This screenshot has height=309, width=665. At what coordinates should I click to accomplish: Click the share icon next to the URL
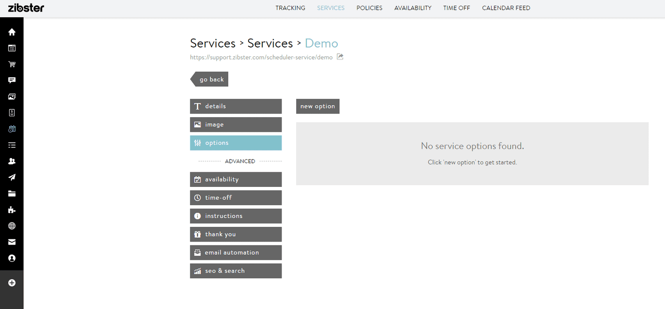340,57
